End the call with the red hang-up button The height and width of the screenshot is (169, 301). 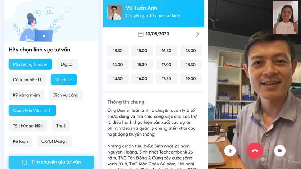[x=255, y=151]
